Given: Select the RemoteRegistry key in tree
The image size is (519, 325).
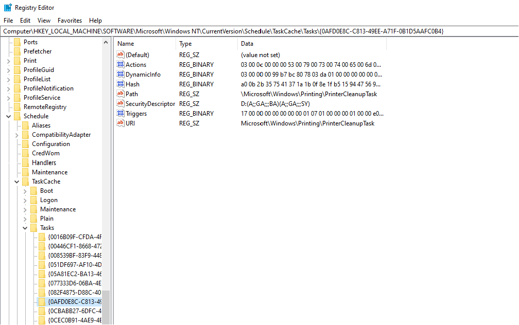Looking at the screenshot, I should pyautogui.click(x=45, y=107).
